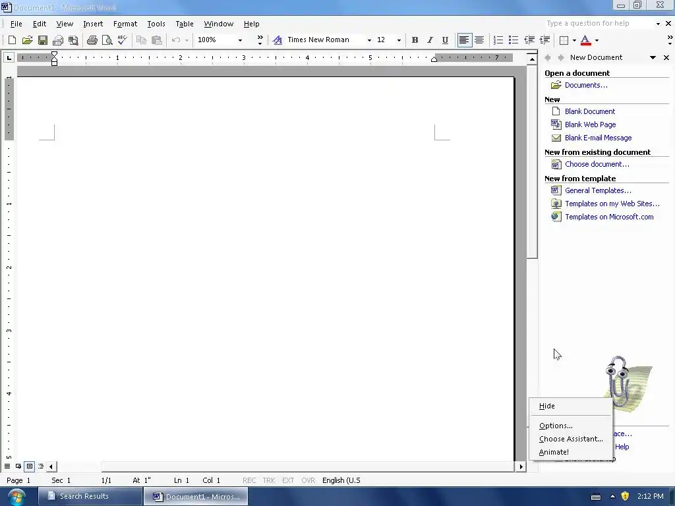This screenshot has height=506, width=675.
Task: Expand Formatting toolbar options chevron
Action: pos(670,40)
